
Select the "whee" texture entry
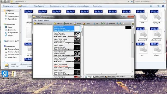pyautogui.click(x=67, y=72)
